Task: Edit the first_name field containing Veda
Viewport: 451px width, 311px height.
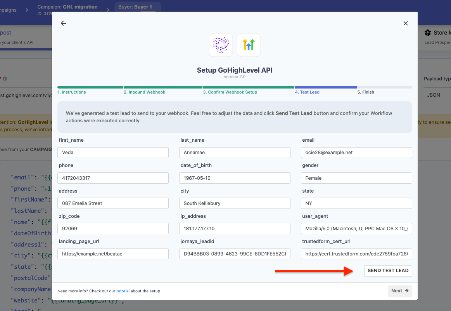Action: click(x=113, y=153)
